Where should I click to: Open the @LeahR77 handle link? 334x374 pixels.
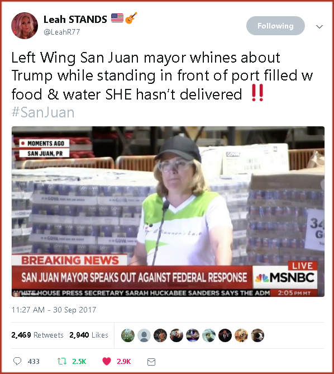61,32
